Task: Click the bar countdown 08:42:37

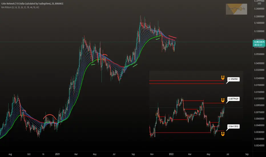Action: [x=258, y=45]
